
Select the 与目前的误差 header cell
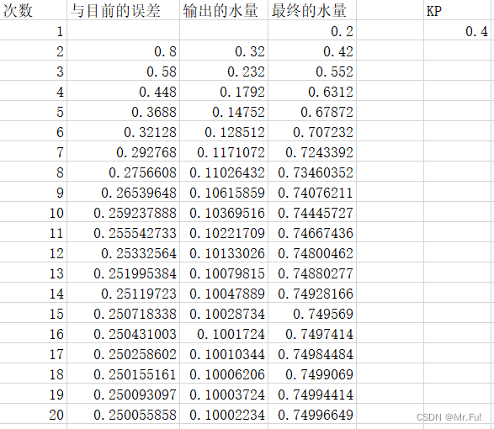pos(123,10)
